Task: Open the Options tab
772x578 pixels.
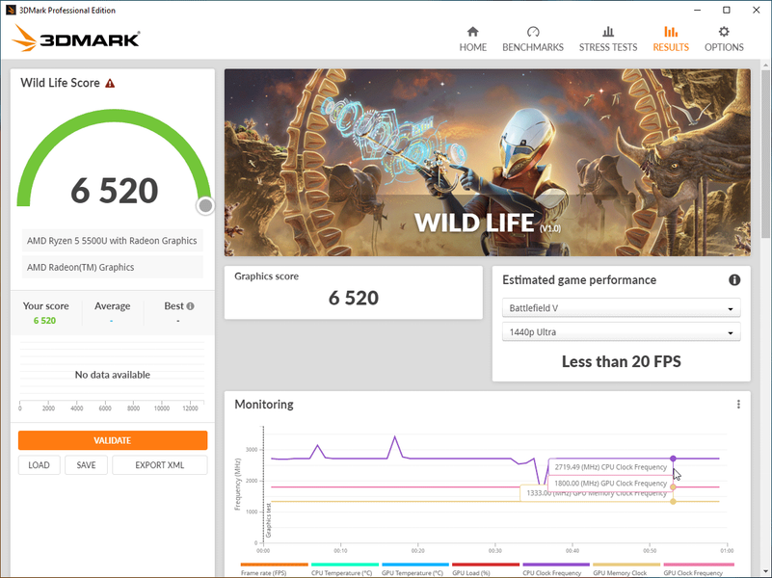Action: tap(724, 39)
